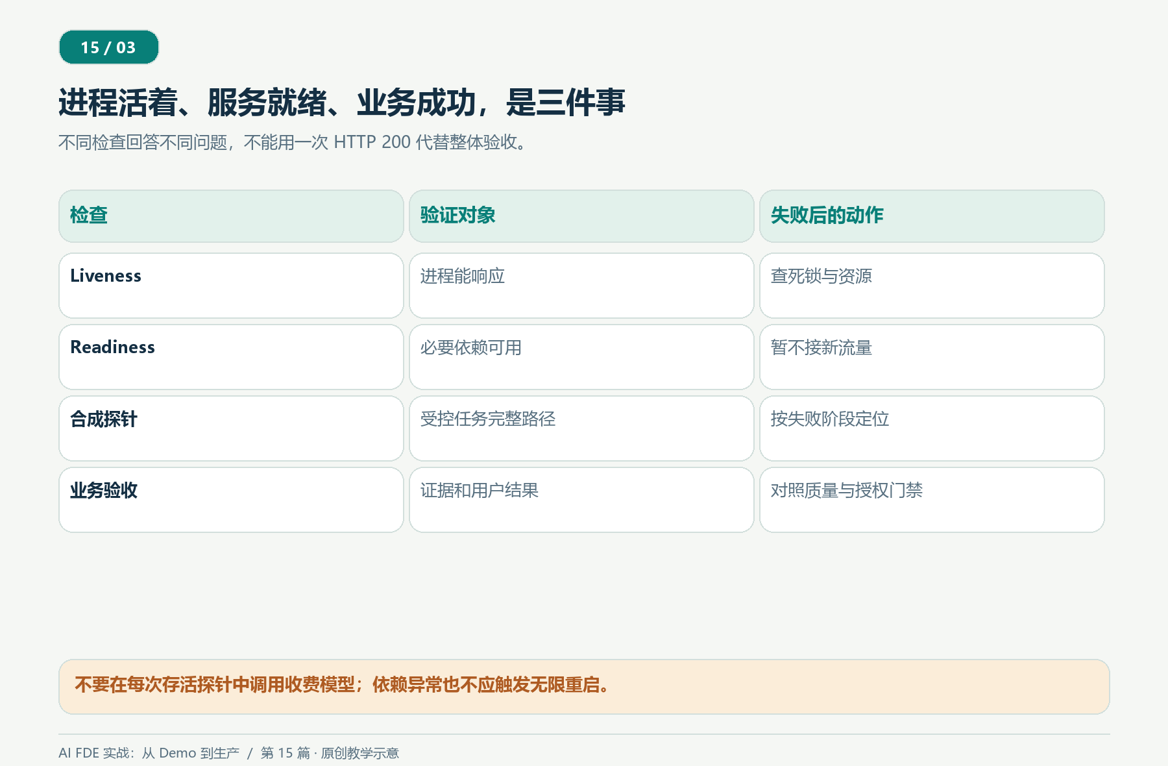Select the 业务验收 row cell
This screenshot has height=766, width=1168.
(x=231, y=500)
